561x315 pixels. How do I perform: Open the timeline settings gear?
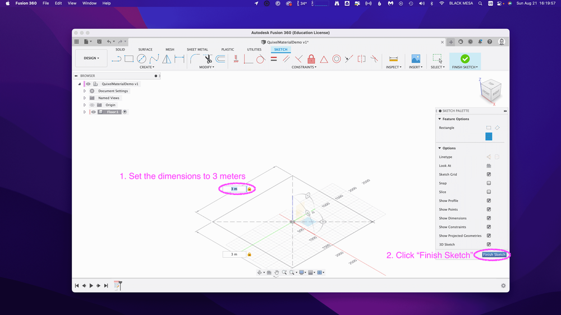tap(503, 286)
